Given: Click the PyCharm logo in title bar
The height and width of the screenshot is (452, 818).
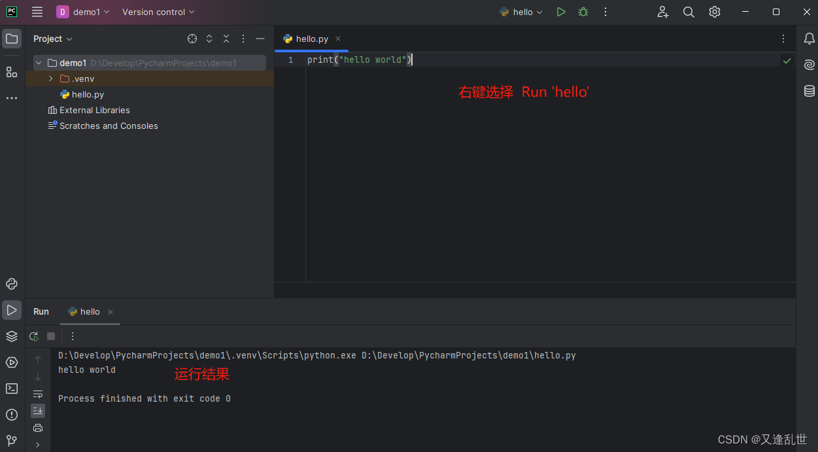Looking at the screenshot, I should 12,12.
